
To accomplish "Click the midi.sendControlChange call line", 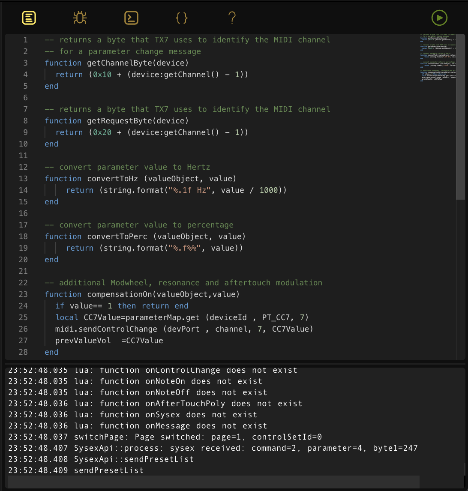I will coord(184,329).
